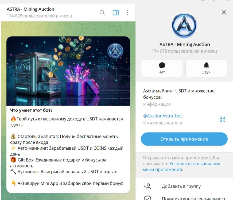Open the three-dot chat menu
The width and height of the screenshot is (233, 200).
[127, 13]
